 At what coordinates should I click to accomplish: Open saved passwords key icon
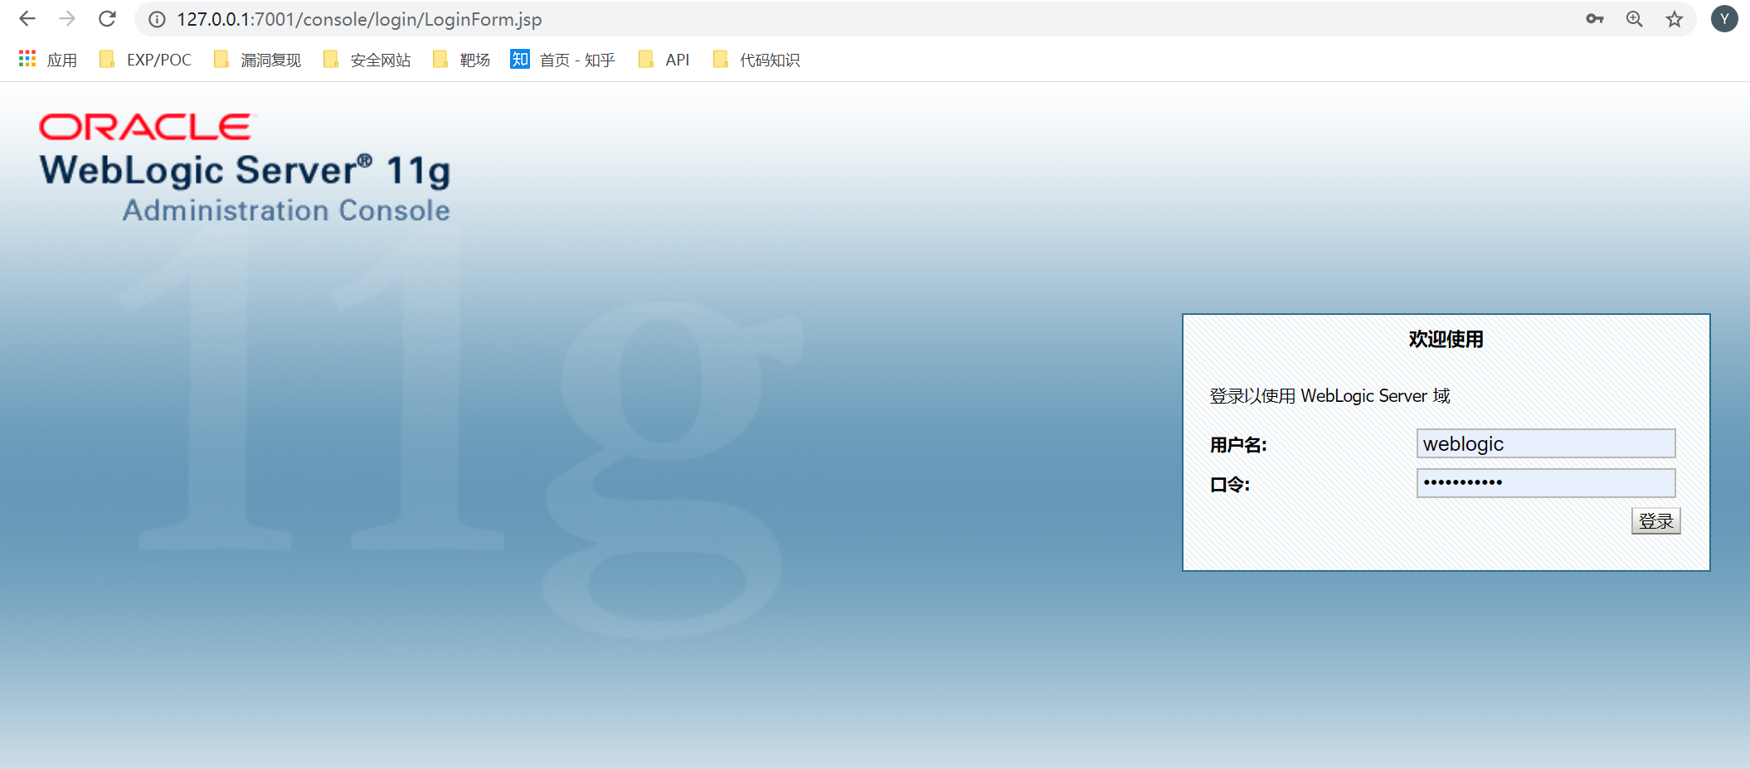1594,19
